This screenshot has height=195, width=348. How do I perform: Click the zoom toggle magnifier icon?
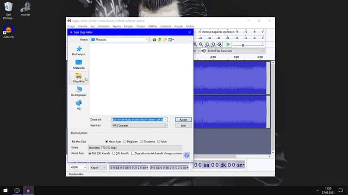click(x=220, y=44)
